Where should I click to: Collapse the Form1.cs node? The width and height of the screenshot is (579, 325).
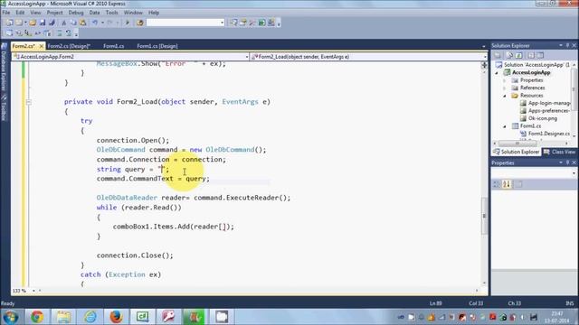(505, 126)
